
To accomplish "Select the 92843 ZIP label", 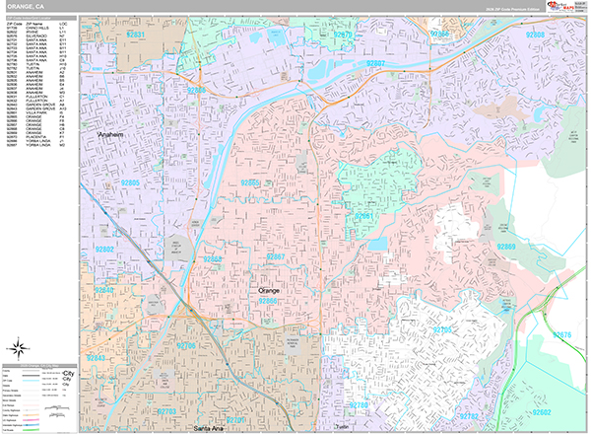I will [96, 358].
